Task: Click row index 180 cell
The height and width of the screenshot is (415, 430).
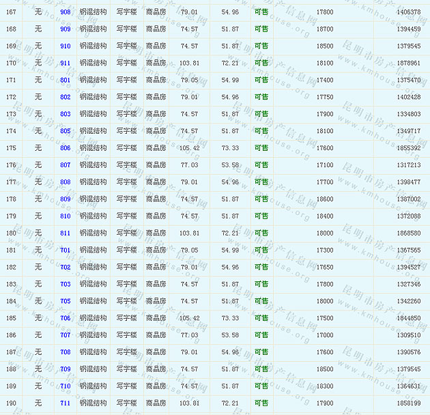Action: [11, 233]
